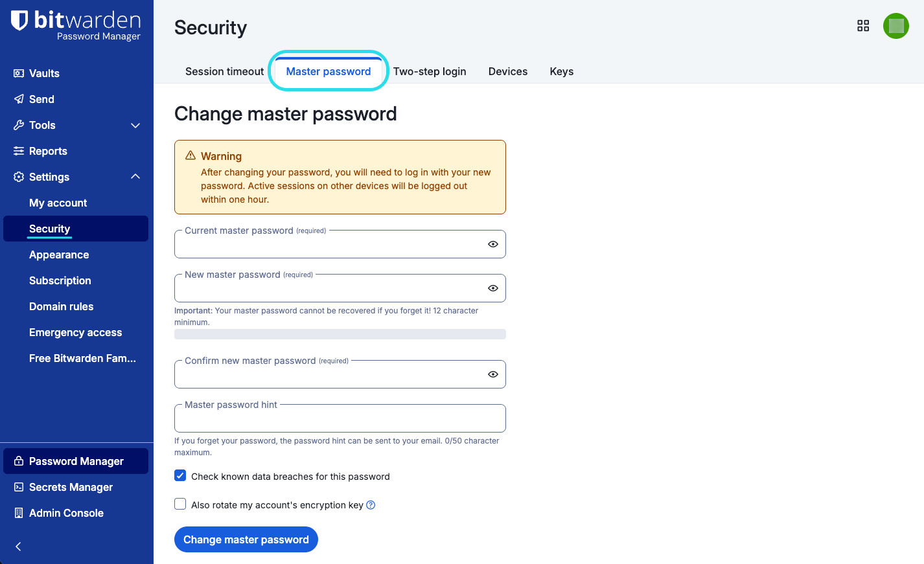Click the Master password hint field

(x=340, y=418)
